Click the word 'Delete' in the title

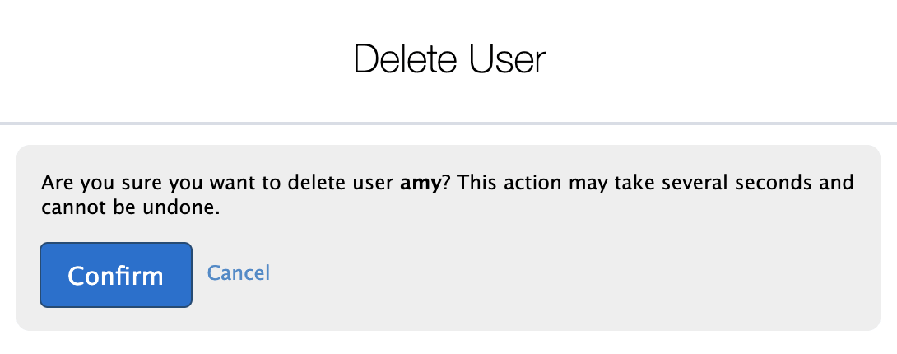click(x=405, y=59)
